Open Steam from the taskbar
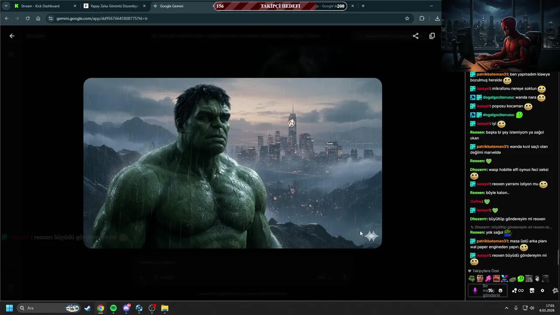The height and width of the screenshot is (315, 560). point(88,308)
